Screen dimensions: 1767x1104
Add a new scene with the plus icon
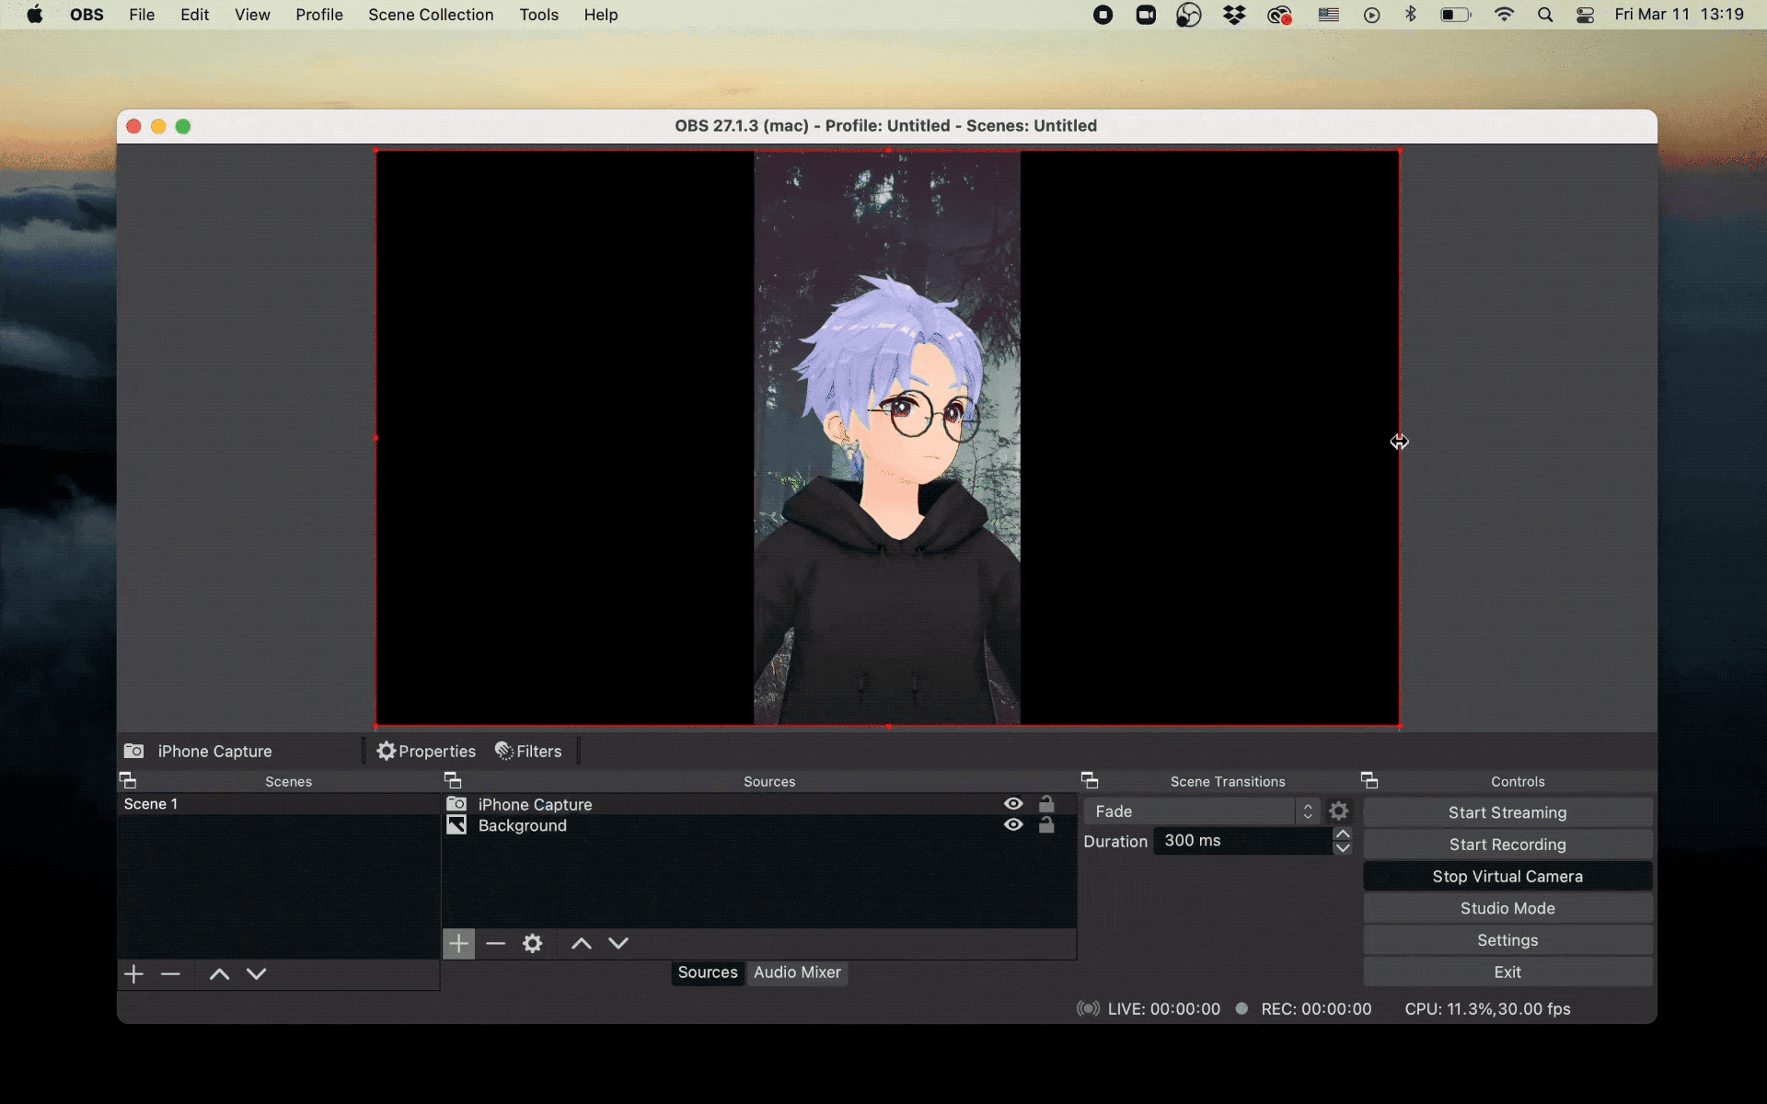[133, 973]
